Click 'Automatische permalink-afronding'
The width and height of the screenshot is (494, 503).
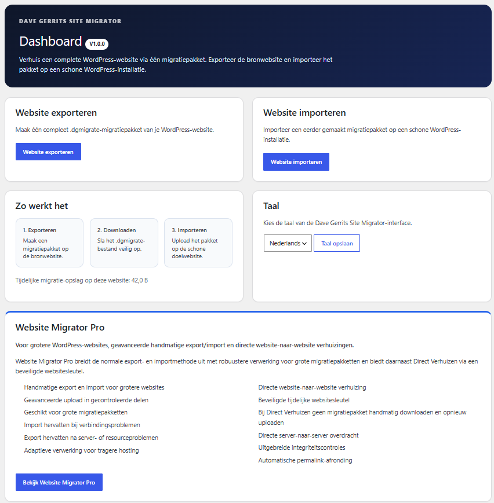click(305, 460)
